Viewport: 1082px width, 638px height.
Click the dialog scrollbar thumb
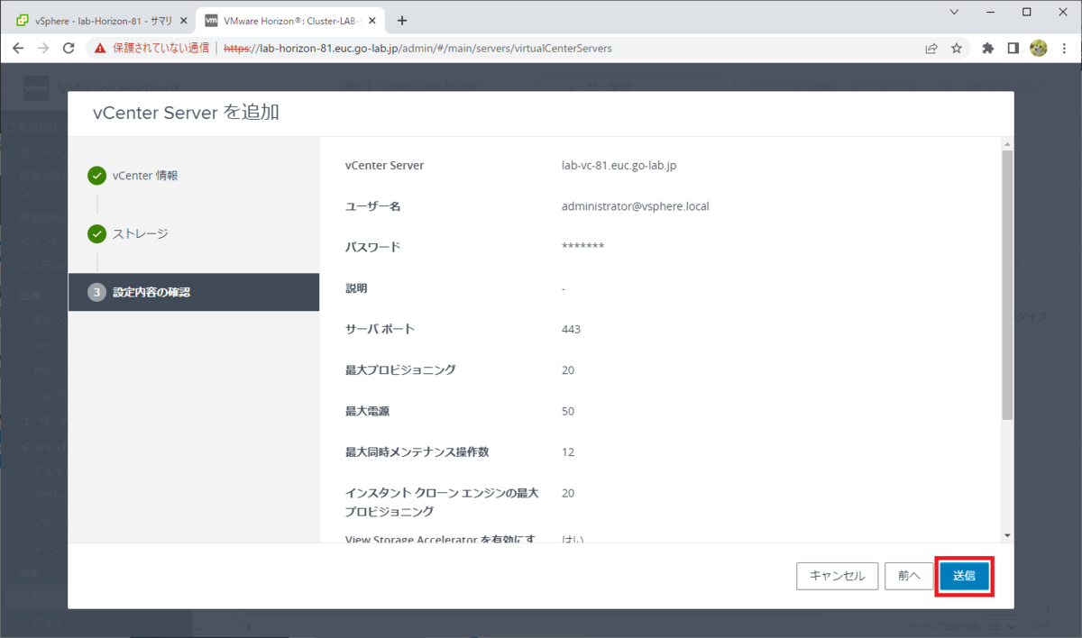(1007, 285)
